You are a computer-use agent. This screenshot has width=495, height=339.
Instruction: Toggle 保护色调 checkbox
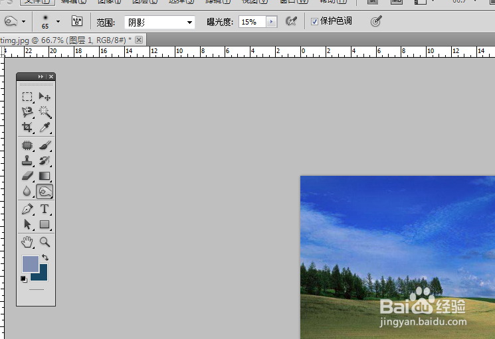pyautogui.click(x=314, y=21)
